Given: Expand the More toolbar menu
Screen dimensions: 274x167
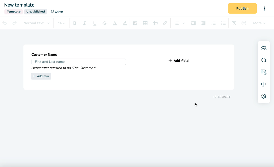Looking at the screenshot, I should pos(259,23).
